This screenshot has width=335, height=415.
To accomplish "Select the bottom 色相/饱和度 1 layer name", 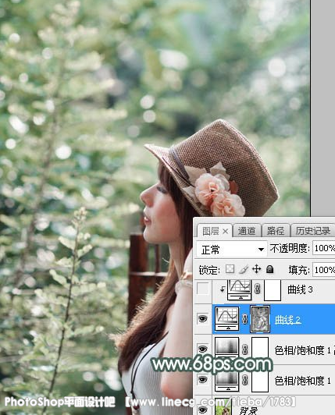I will click(x=303, y=381).
